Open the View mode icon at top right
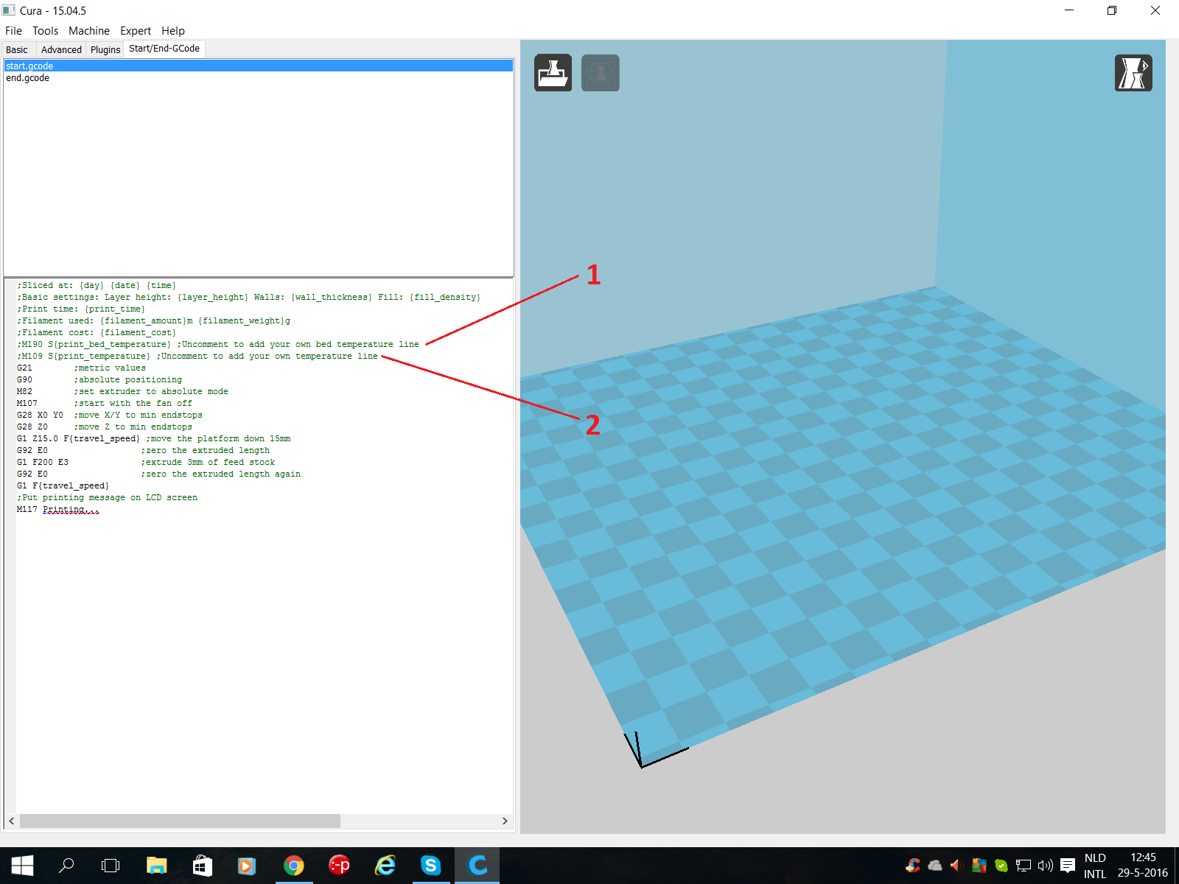The width and height of the screenshot is (1179, 884). (x=1133, y=73)
